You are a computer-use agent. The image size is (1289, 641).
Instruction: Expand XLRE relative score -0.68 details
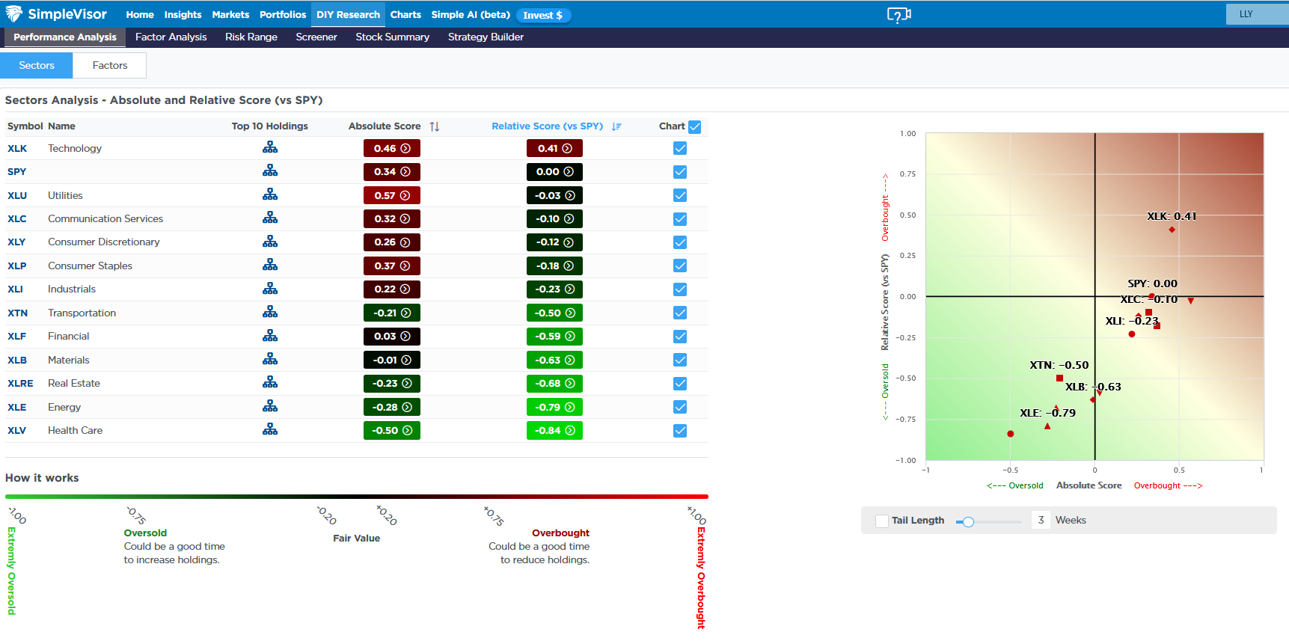click(x=554, y=384)
